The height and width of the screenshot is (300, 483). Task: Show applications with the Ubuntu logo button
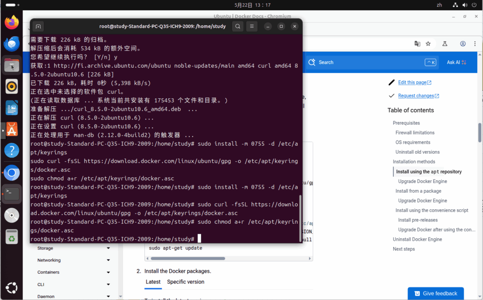pos(12,288)
